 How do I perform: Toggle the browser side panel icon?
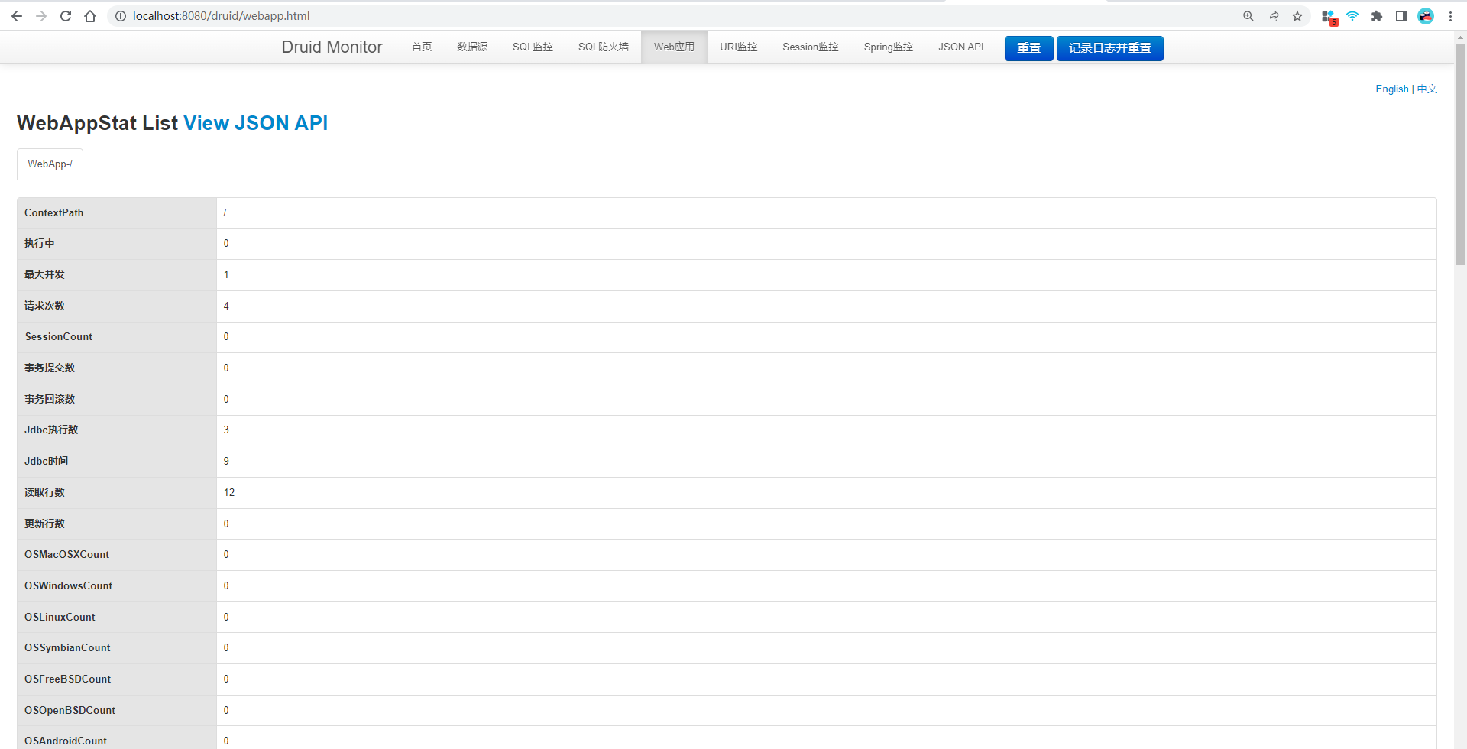pyautogui.click(x=1401, y=16)
